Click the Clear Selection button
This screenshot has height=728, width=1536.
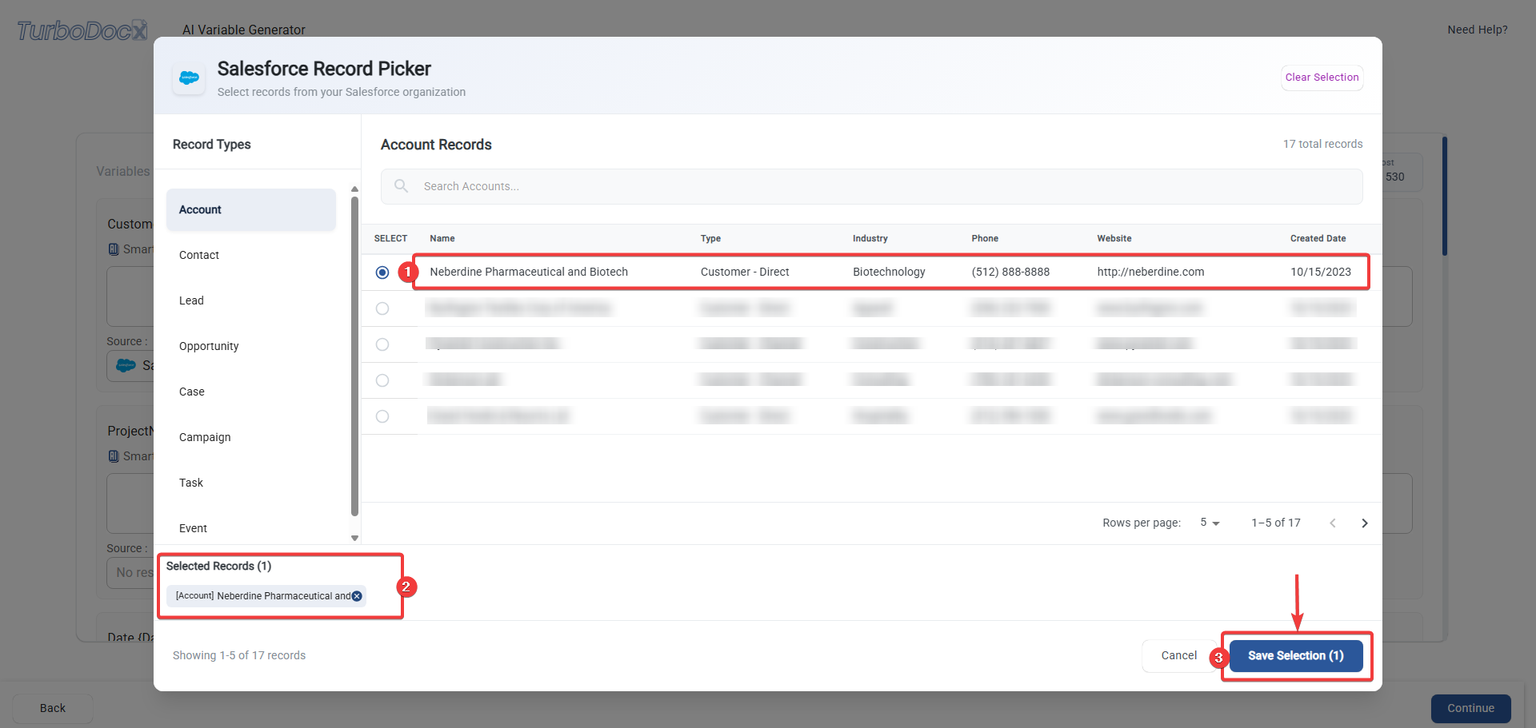pos(1322,78)
